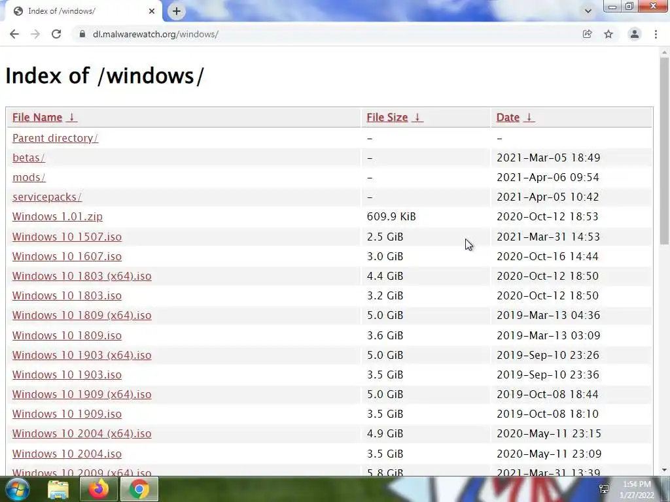Download Windows 10 2004.iso
The image size is (670, 502).
click(x=67, y=454)
